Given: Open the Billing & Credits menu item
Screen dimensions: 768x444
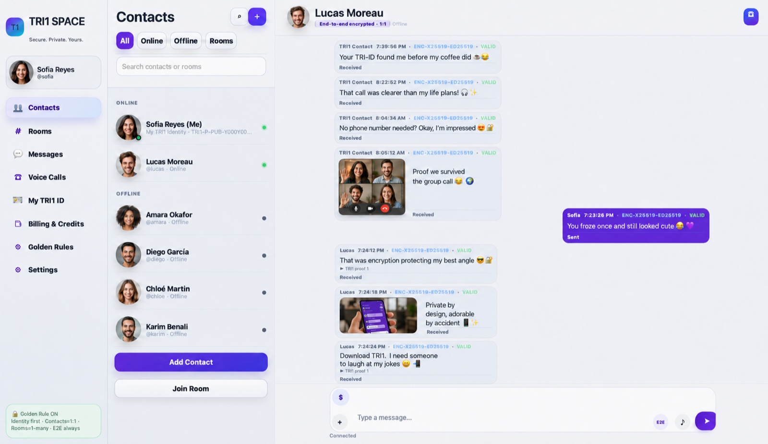Looking at the screenshot, I should (x=53, y=224).
